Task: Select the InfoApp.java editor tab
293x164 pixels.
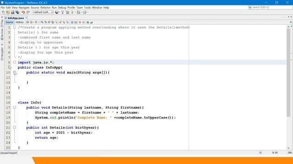Action: [x=16, y=18]
